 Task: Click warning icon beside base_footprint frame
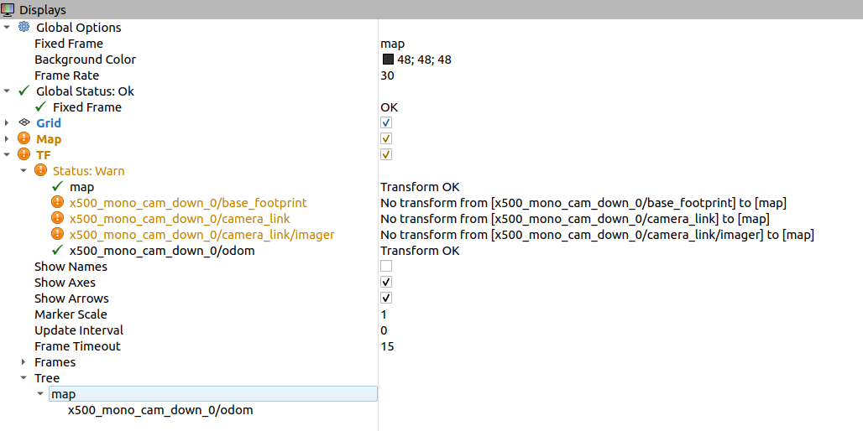pos(57,203)
